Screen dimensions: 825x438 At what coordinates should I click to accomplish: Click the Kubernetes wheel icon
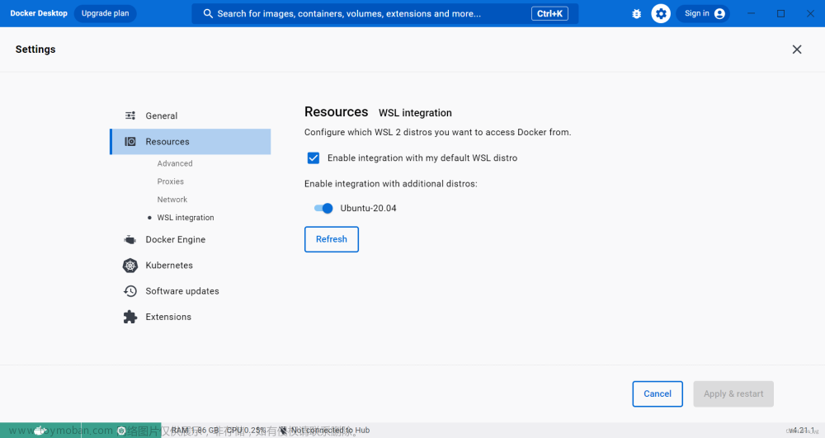click(130, 266)
